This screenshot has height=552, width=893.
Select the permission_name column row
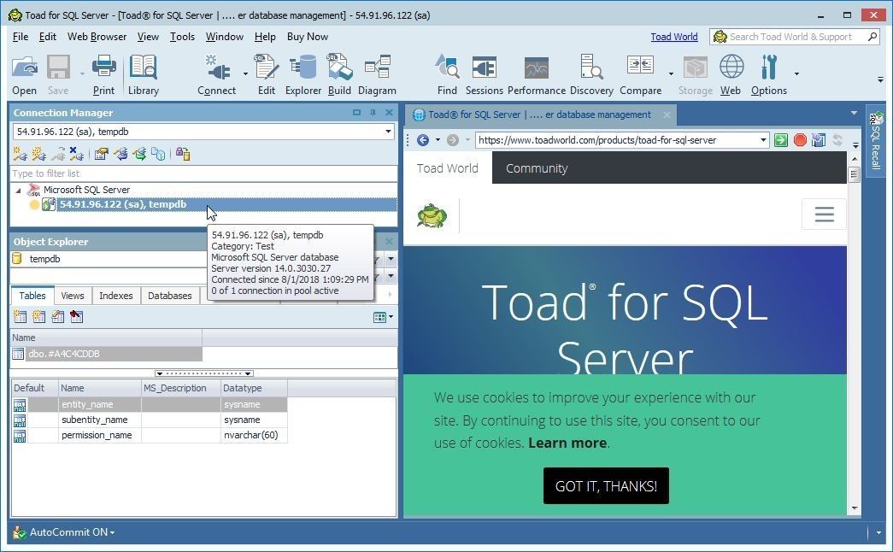pos(150,435)
